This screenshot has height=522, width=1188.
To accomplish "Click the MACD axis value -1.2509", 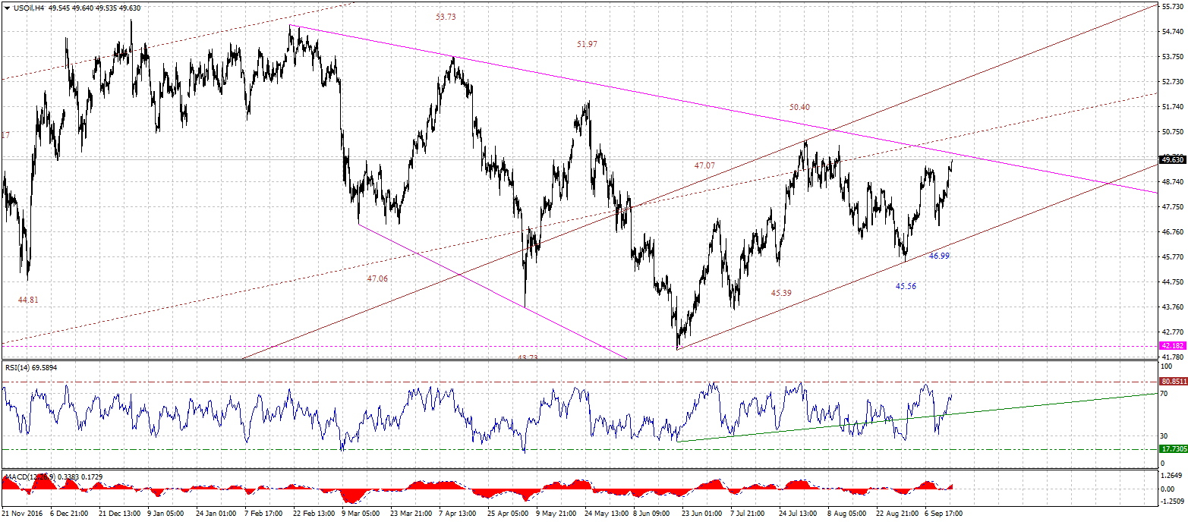I will pos(1173,501).
